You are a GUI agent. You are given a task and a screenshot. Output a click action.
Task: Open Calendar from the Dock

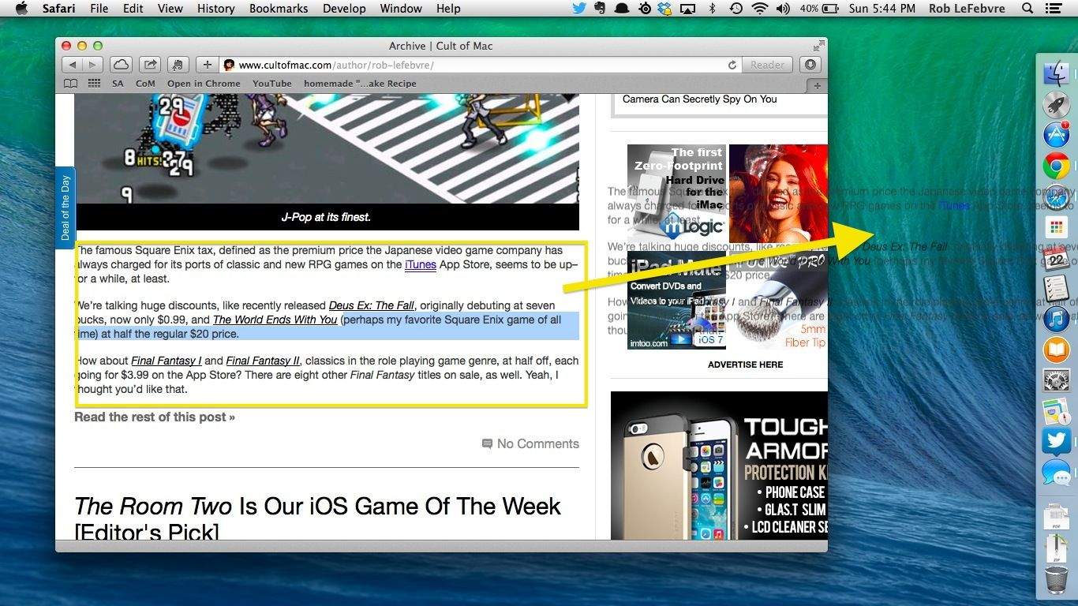[x=1056, y=258]
